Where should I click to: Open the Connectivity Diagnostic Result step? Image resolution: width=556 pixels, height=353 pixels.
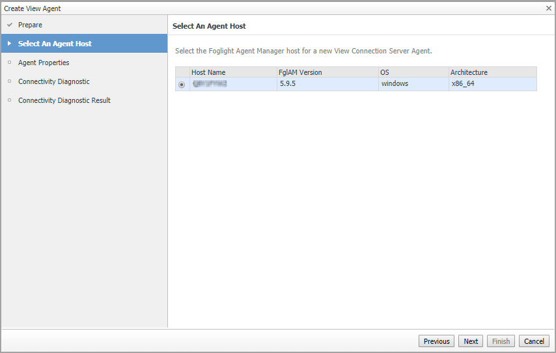[x=64, y=100]
